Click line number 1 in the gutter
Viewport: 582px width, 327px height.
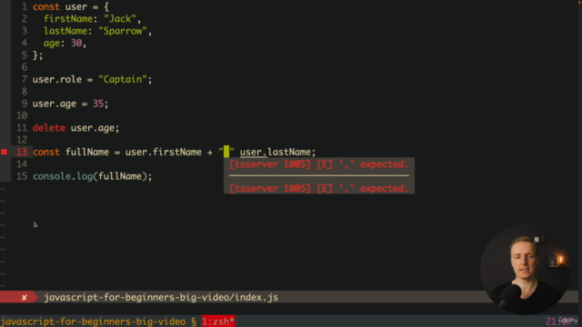tap(25, 7)
